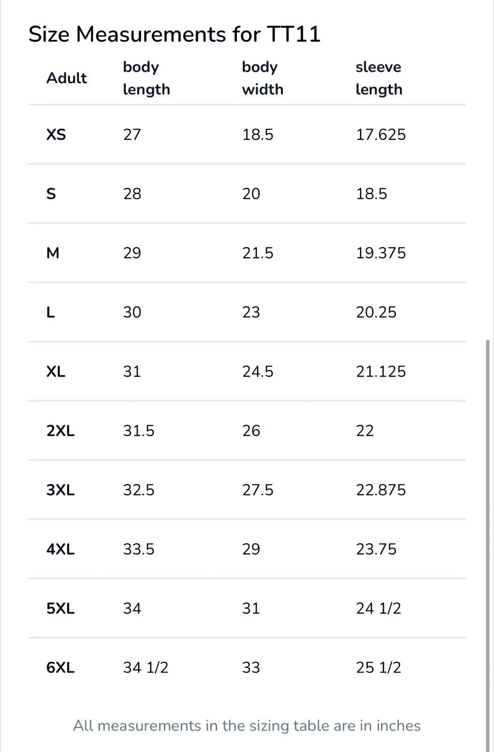The height and width of the screenshot is (752, 494).
Task: Select the M size row label
Action: (x=53, y=253)
